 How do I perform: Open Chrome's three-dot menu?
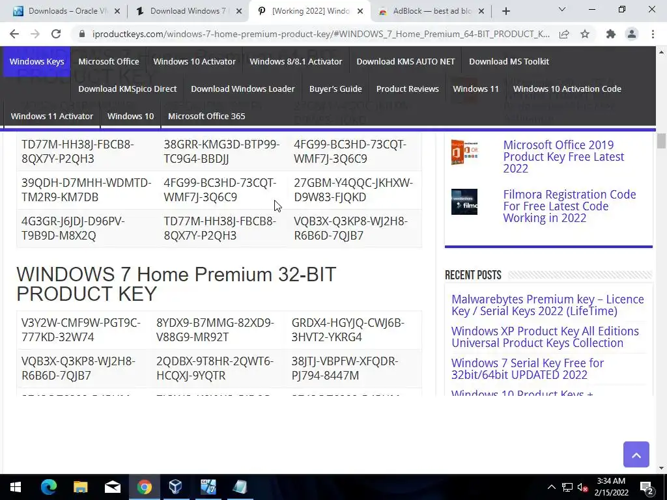(653, 34)
